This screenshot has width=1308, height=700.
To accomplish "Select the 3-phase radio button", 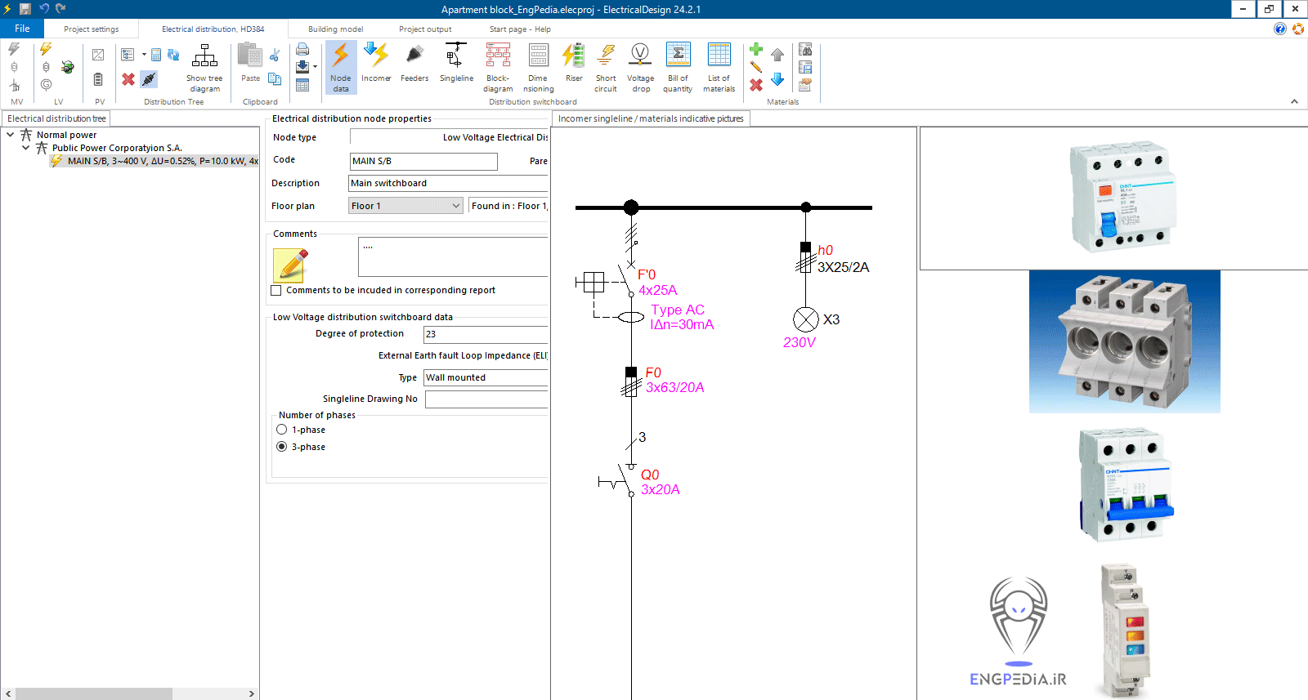I will (282, 447).
